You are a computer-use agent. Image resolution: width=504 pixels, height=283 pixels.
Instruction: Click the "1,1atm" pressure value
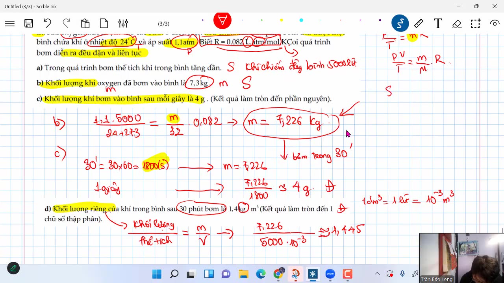(x=184, y=42)
